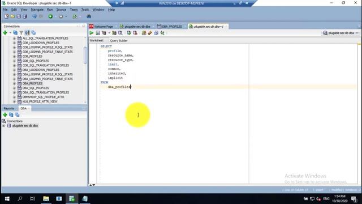
Task: Click the dba_profiles text in SQL editor
Action: (x=119, y=87)
